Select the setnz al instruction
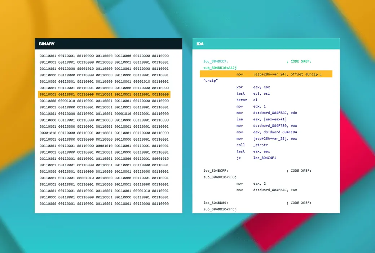The image size is (375, 253). point(247,100)
